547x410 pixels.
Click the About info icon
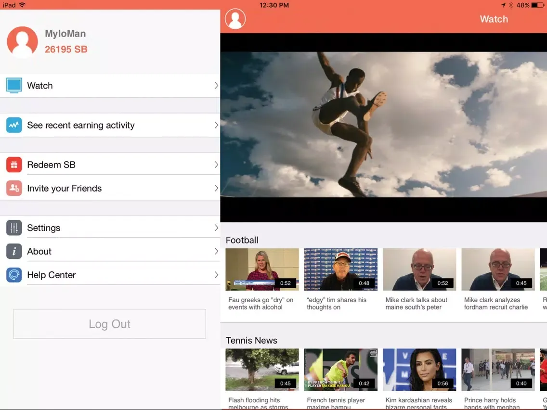(x=14, y=251)
